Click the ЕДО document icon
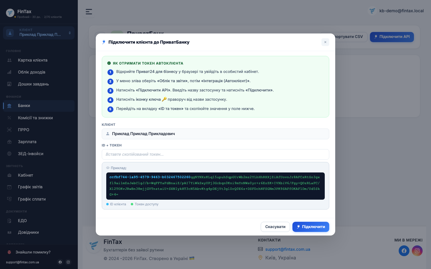Image resolution: width=431 pixels, height=269 pixels. tap(9, 221)
